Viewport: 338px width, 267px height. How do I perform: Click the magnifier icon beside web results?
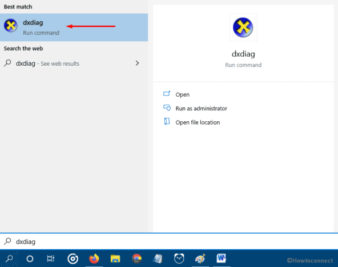tap(7, 63)
